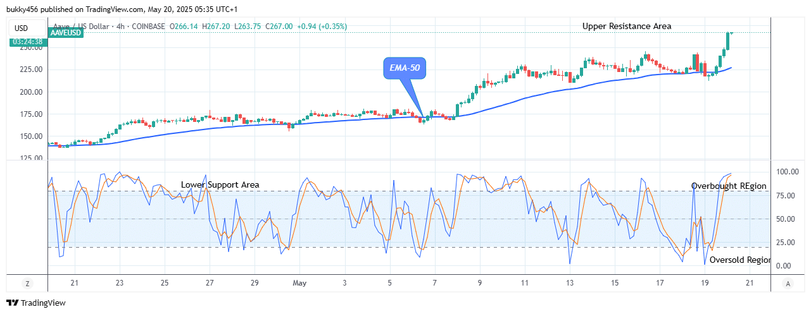Click the May label on time axis

click(x=299, y=283)
